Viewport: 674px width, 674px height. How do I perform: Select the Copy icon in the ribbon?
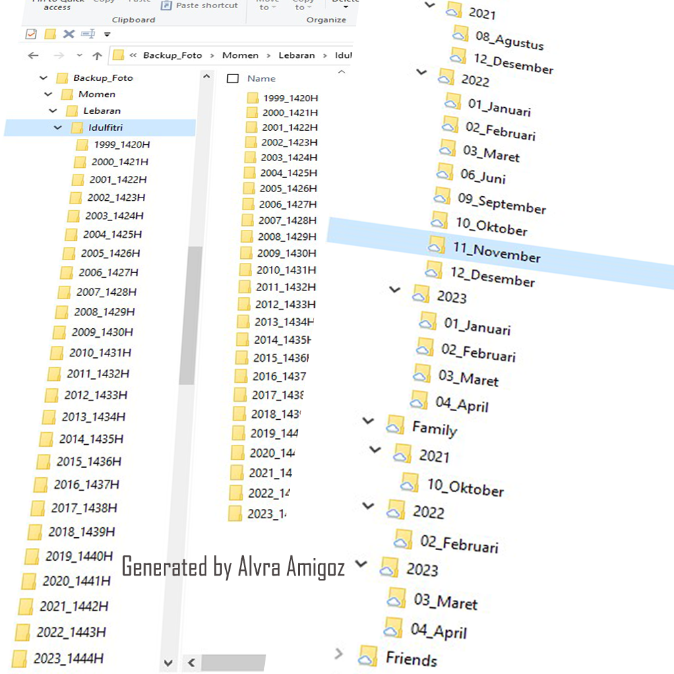(104, 3)
